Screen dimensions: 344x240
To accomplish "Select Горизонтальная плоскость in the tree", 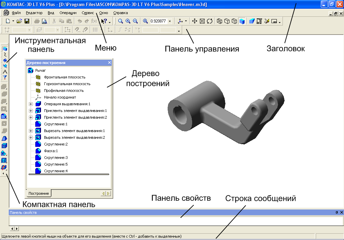I will (67, 84).
